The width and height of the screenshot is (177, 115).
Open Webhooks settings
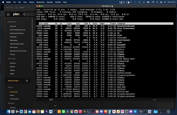14,40
